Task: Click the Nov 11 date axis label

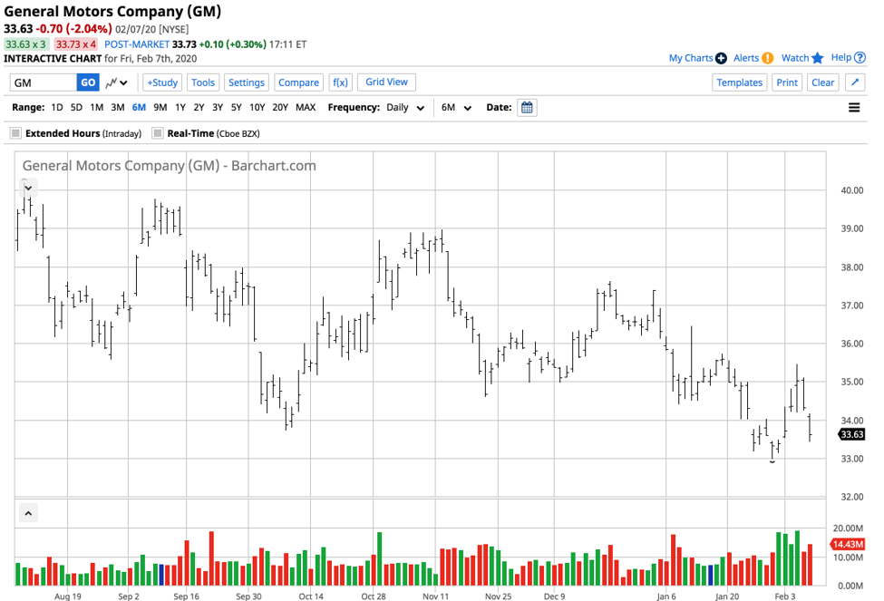Action: (x=435, y=596)
